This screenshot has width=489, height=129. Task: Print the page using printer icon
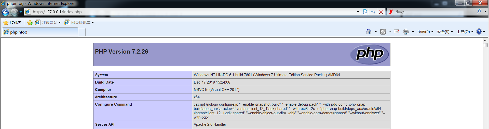pyautogui.click(x=406, y=32)
